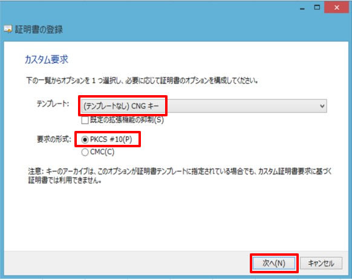Image resolution: width=352 pixels, height=280 pixels.
Task: Click the カスタム要求 heading
Action: pyautogui.click(x=46, y=59)
